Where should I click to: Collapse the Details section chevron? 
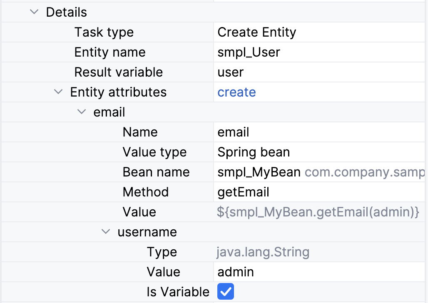point(34,12)
